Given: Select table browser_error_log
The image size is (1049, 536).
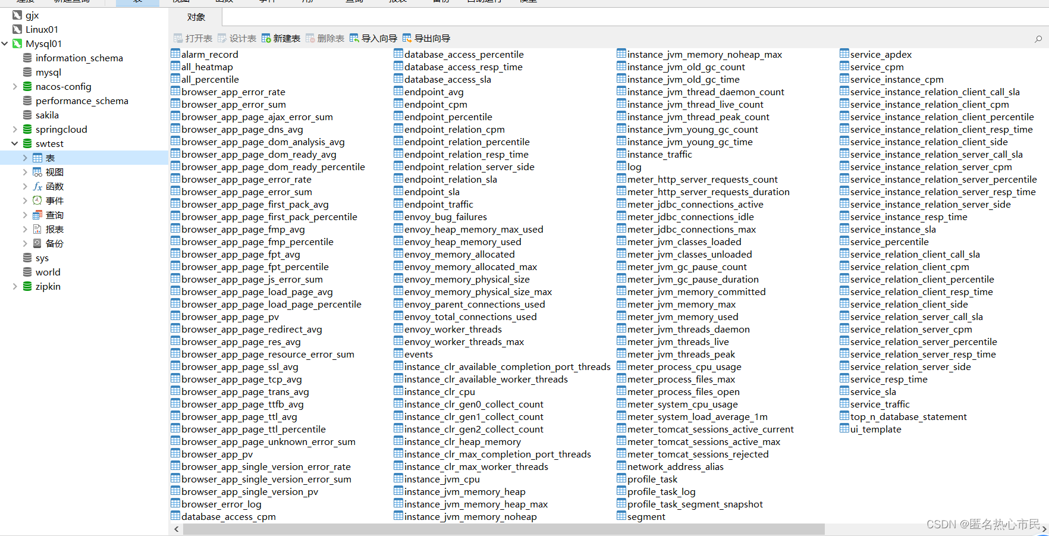Looking at the screenshot, I should tap(221, 504).
